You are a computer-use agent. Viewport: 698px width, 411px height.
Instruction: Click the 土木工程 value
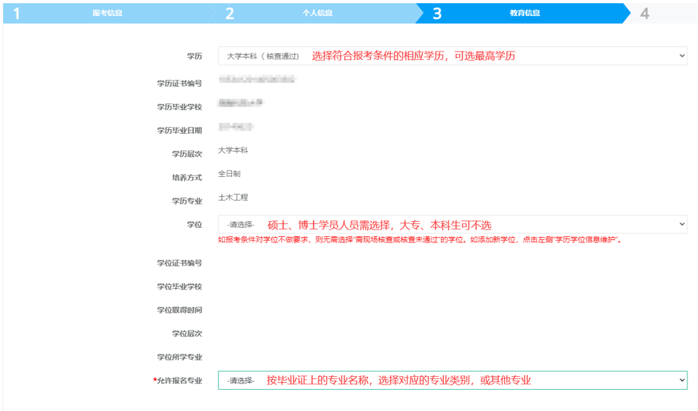point(233,198)
